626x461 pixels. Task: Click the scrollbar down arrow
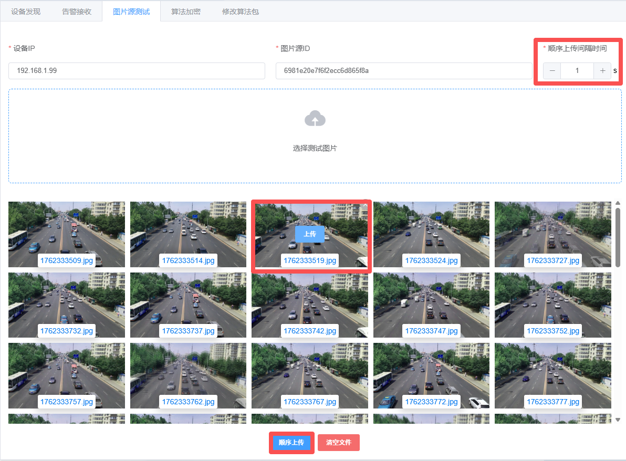618,420
